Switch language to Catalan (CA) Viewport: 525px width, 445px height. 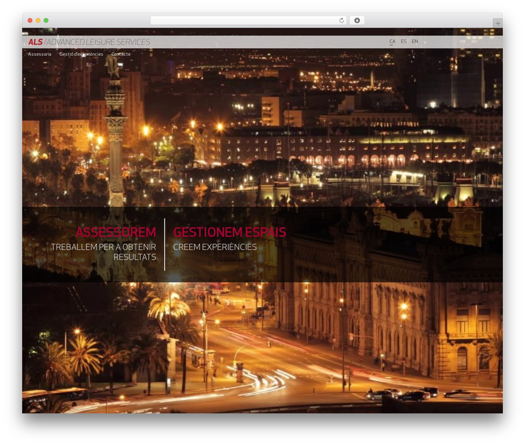[x=393, y=41]
